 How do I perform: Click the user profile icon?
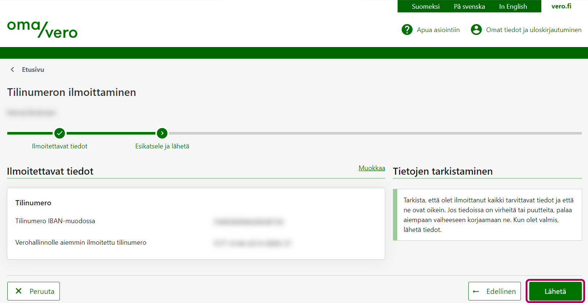coord(476,30)
